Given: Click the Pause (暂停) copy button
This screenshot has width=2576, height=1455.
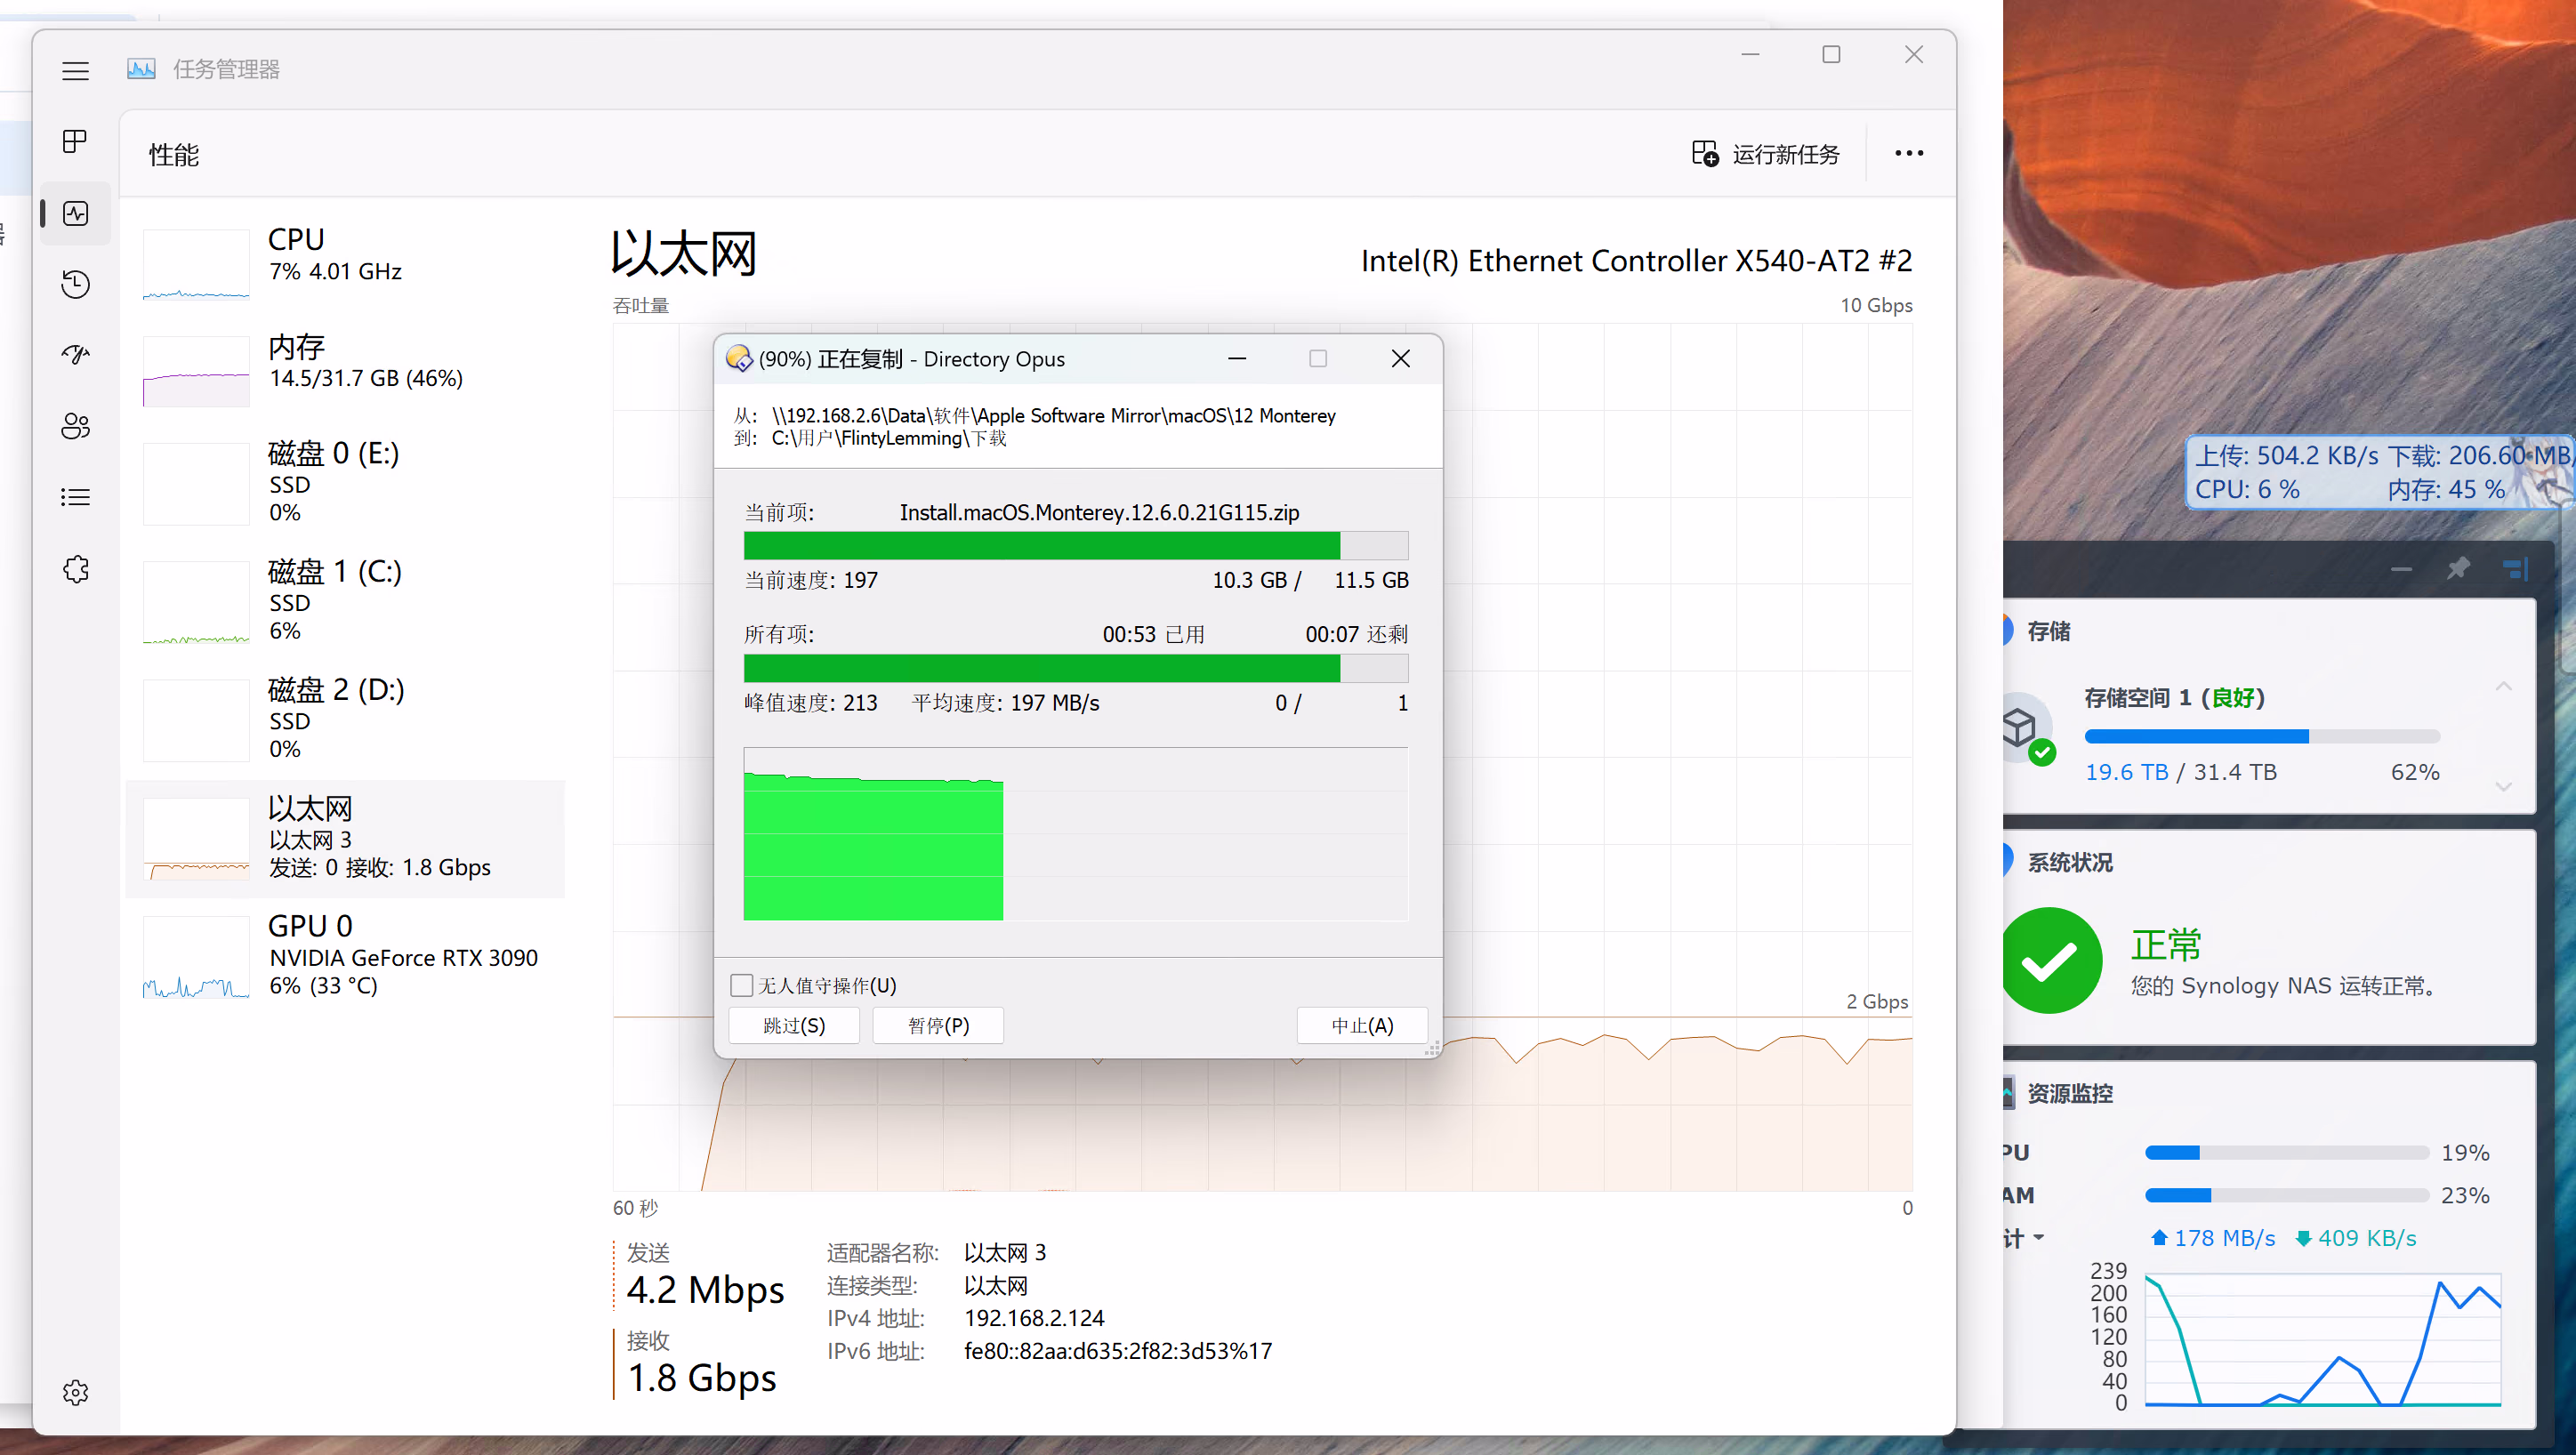Looking at the screenshot, I should pyautogui.click(x=937, y=1025).
